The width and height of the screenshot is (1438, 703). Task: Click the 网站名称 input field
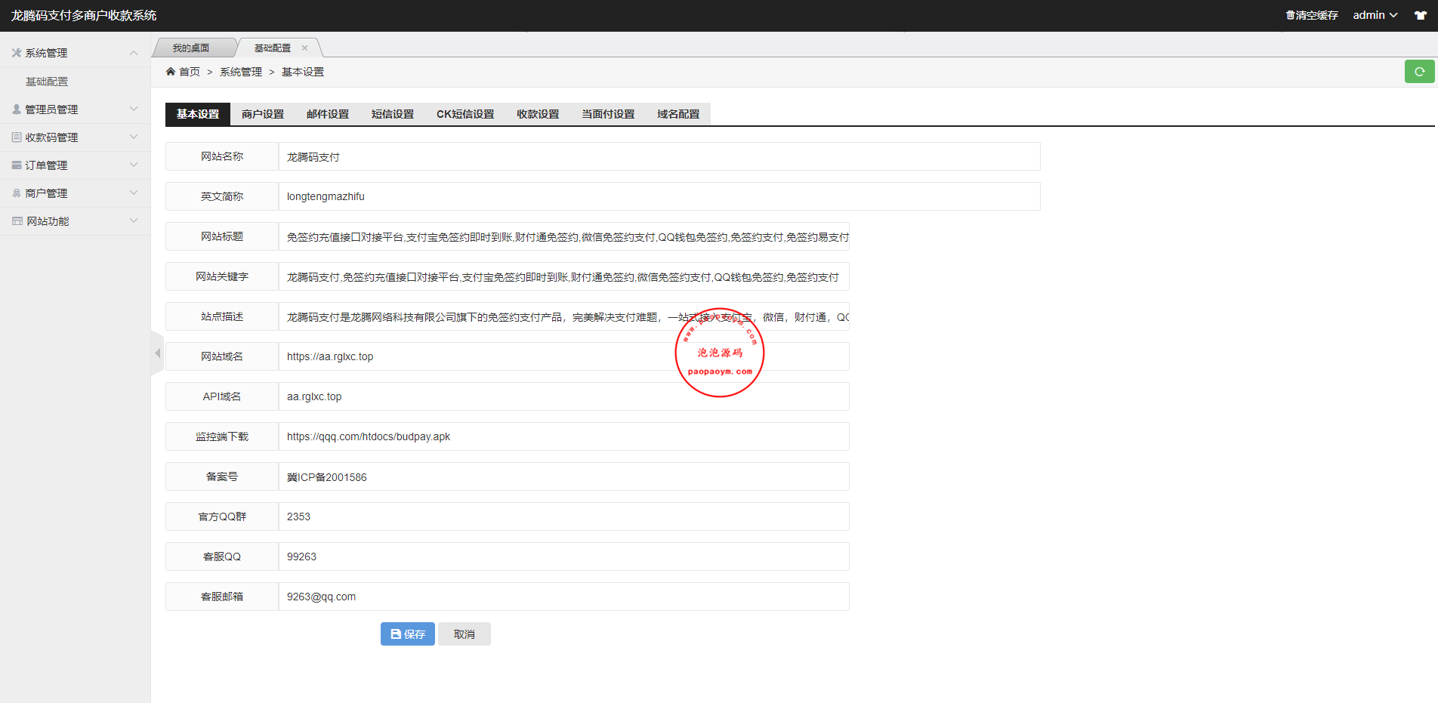659,157
